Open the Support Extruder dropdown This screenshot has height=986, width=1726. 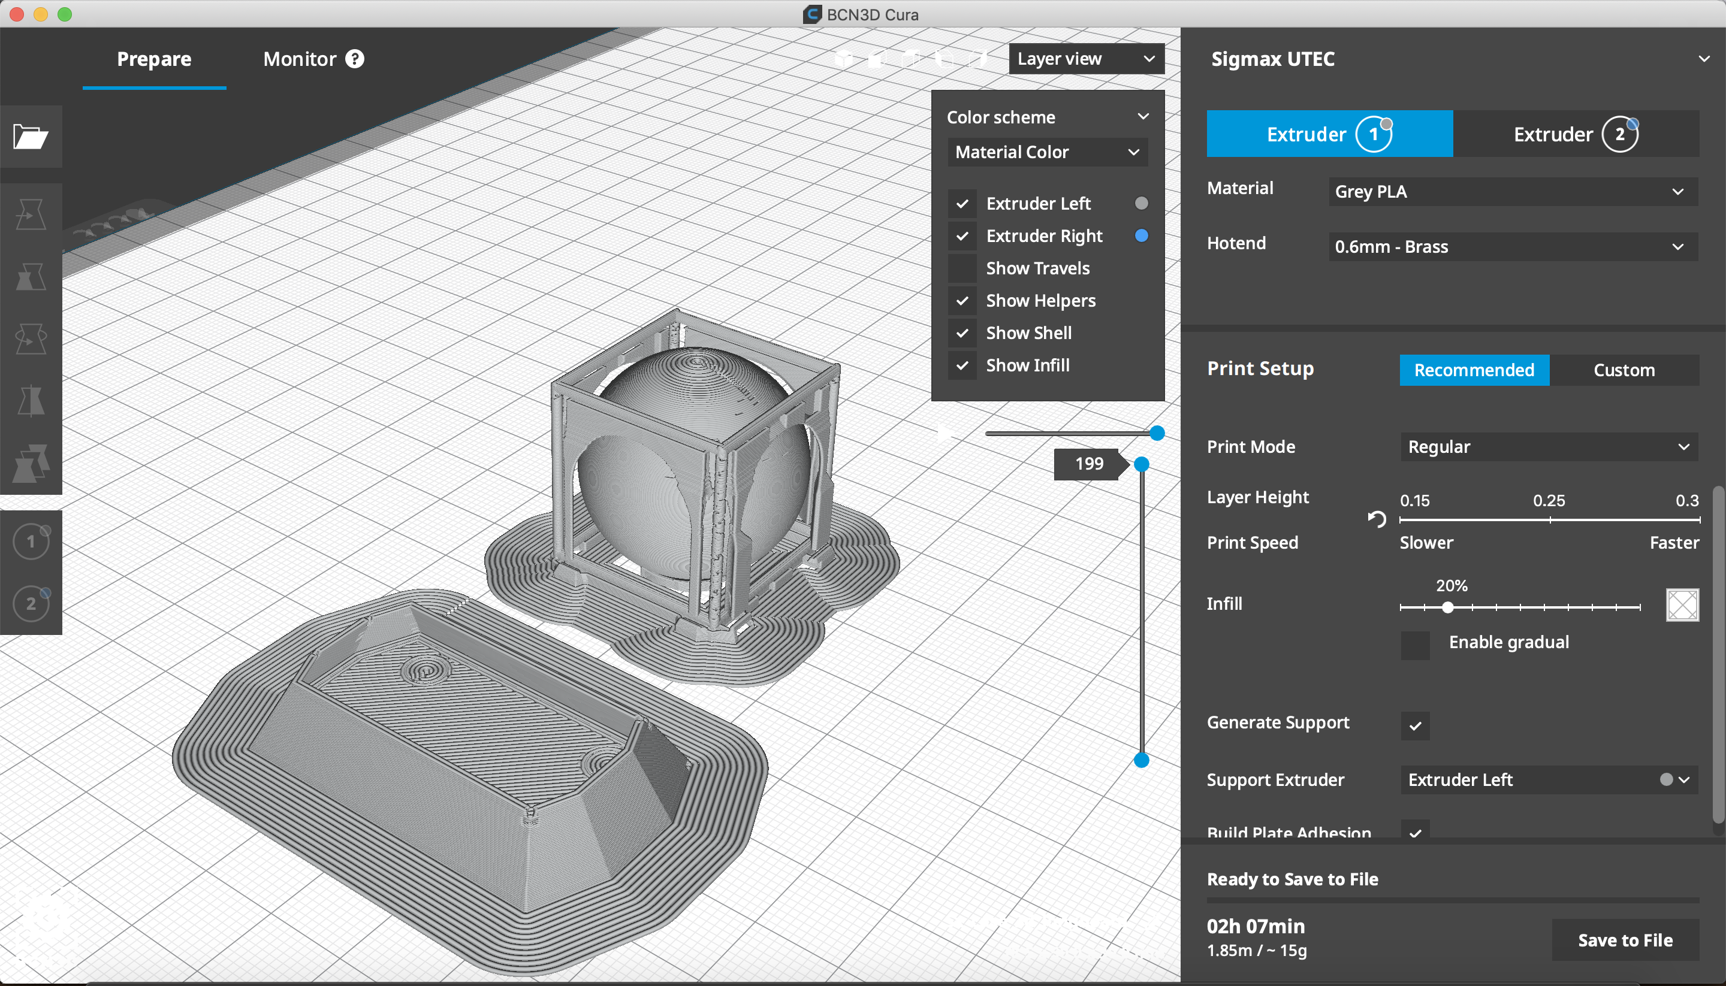[x=1549, y=780]
